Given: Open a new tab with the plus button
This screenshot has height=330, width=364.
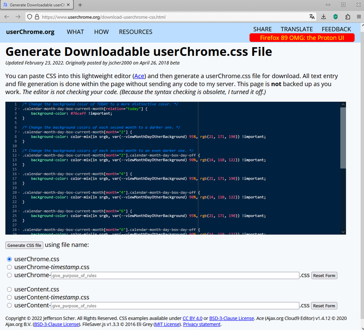Looking at the screenshot, I should [80, 5].
